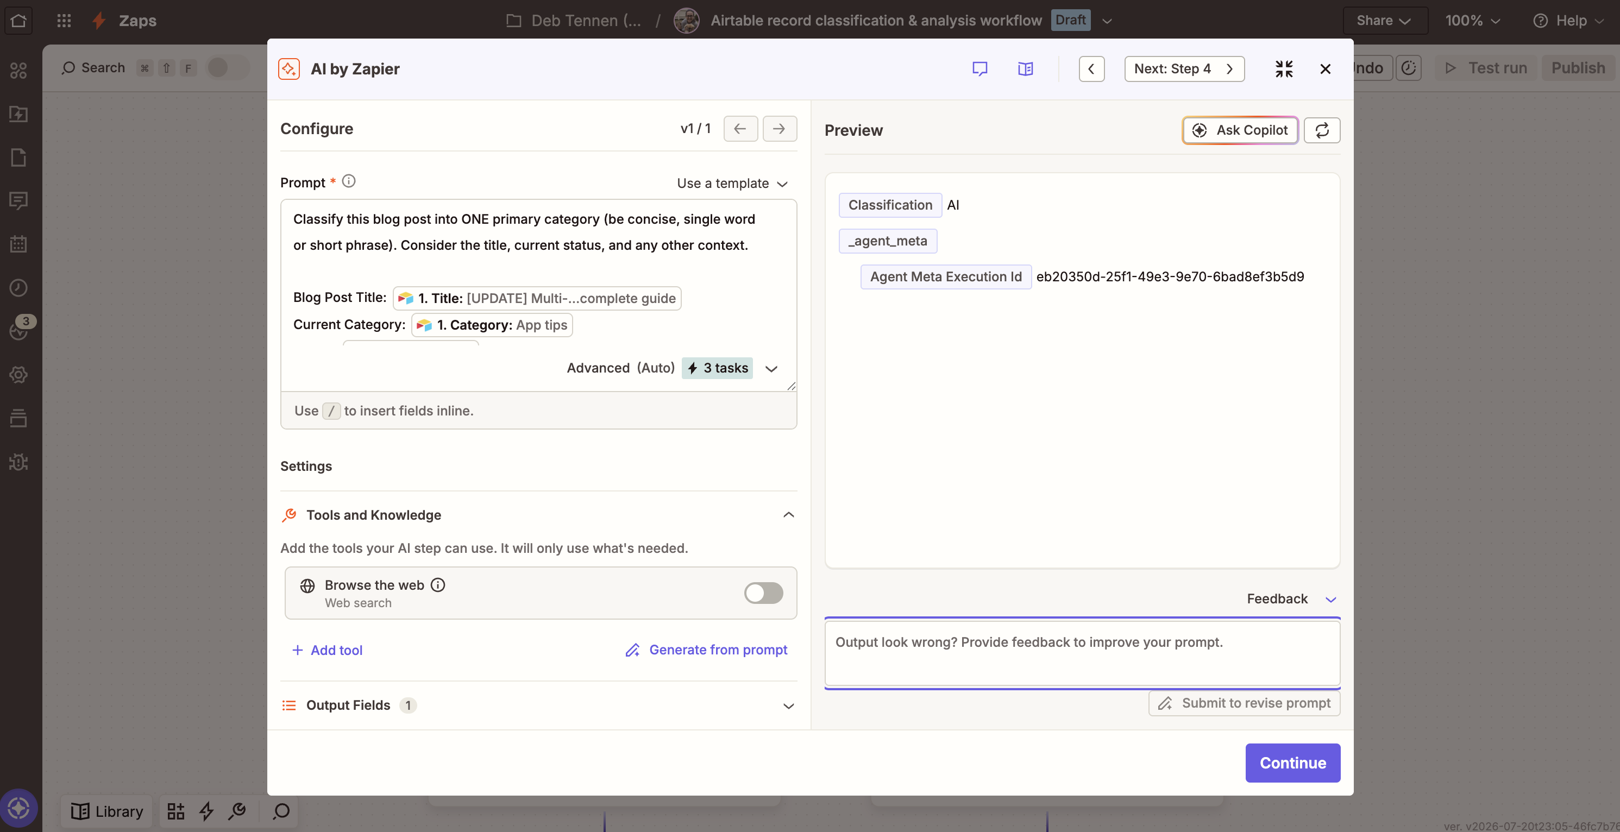This screenshot has width=1620, height=832.
Task: Click the Browse the web info icon
Action: click(438, 585)
